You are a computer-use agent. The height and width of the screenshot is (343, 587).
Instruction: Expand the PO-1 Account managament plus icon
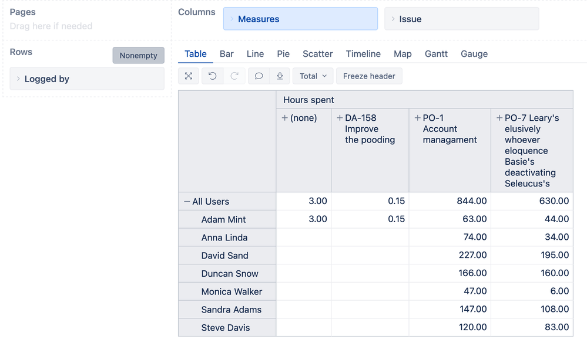(x=417, y=118)
